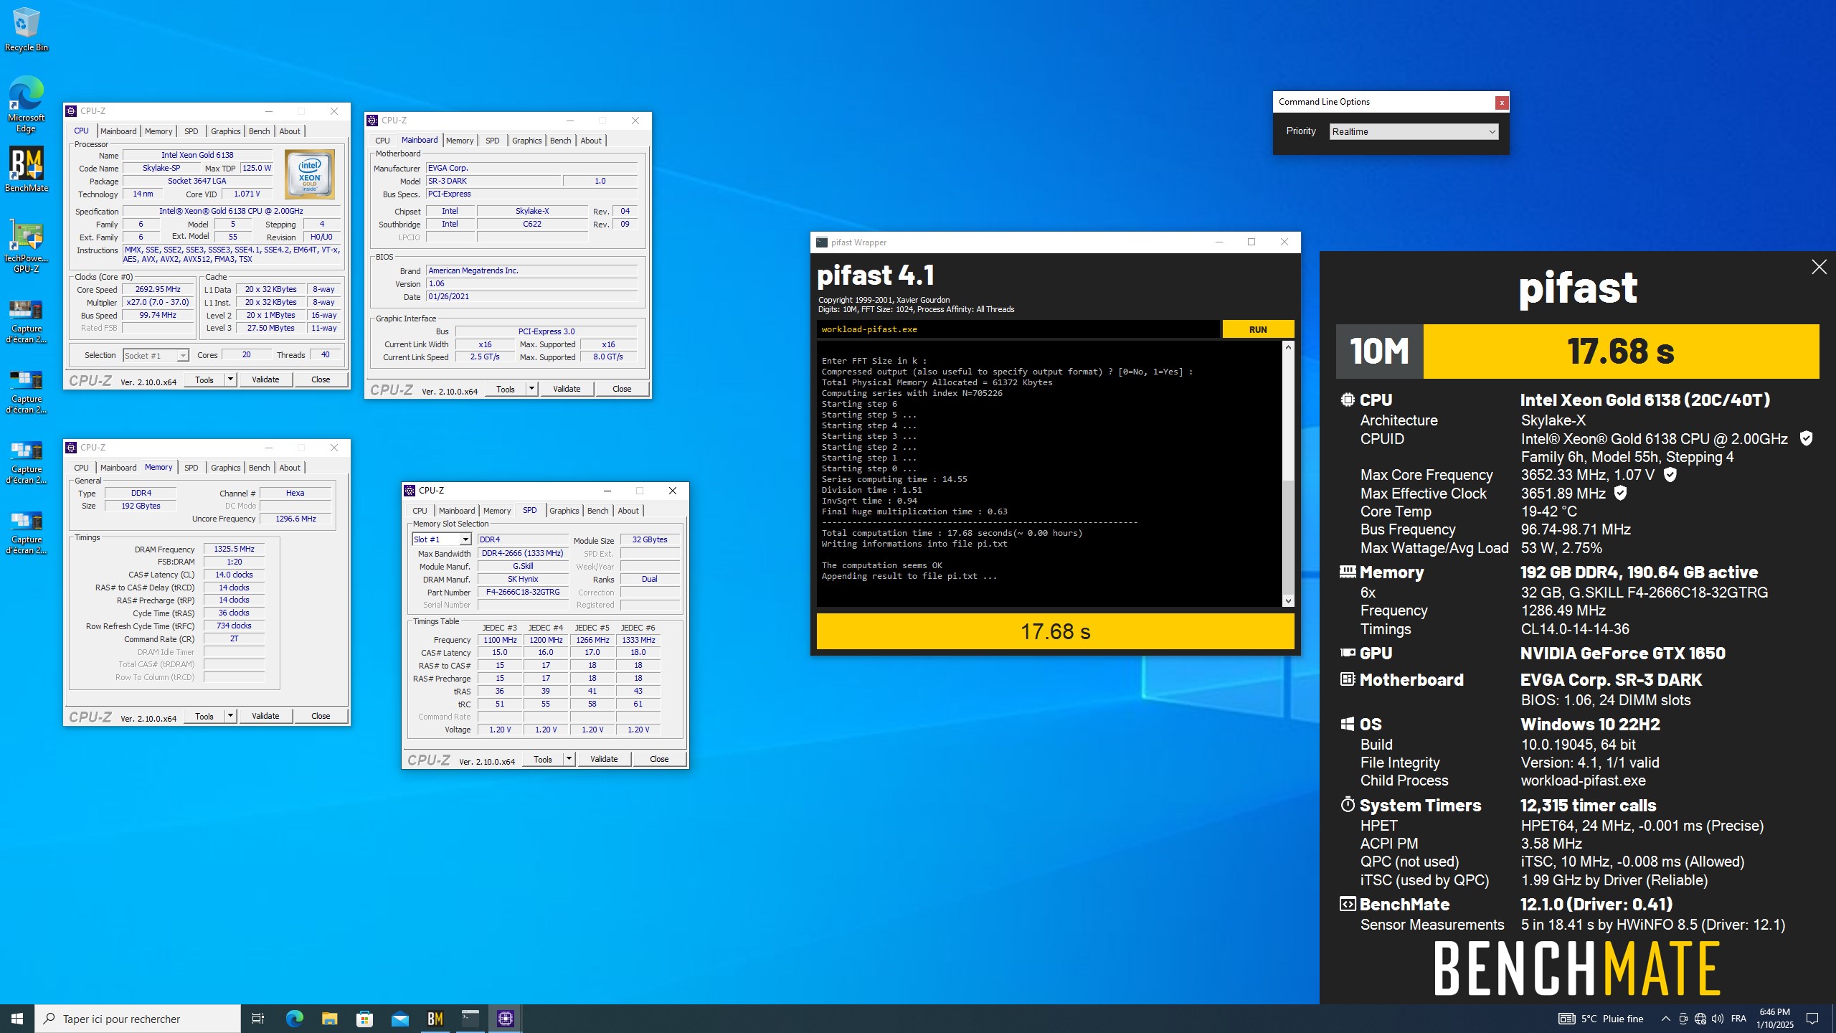Launch Microsoft Edge from the desktop shortcut
The image size is (1836, 1033).
(x=26, y=104)
